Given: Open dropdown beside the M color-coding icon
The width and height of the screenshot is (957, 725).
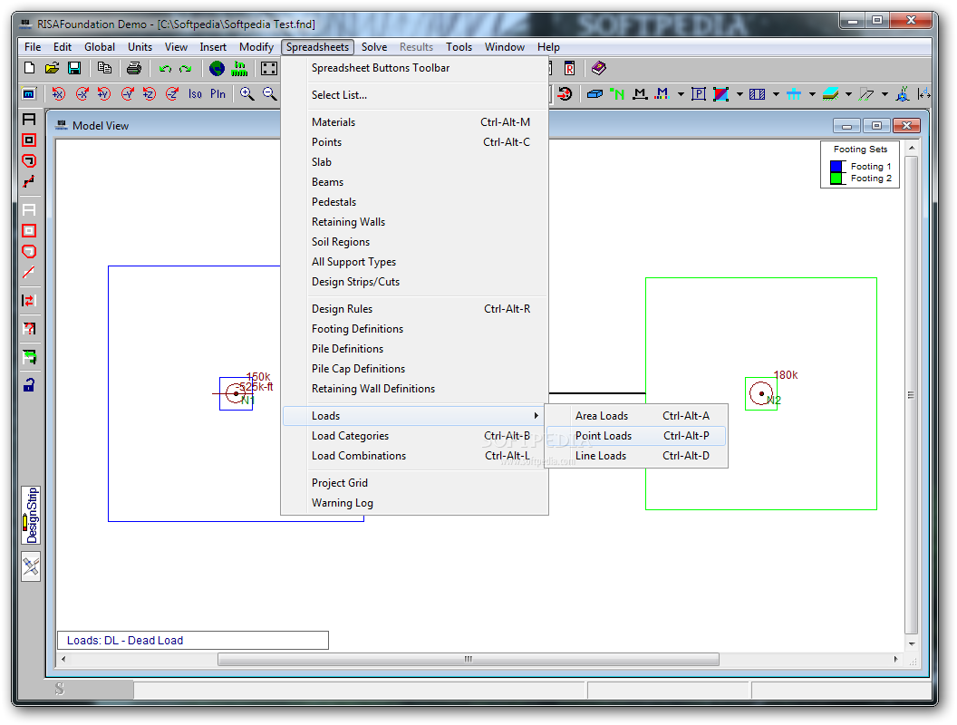Looking at the screenshot, I should point(681,94).
